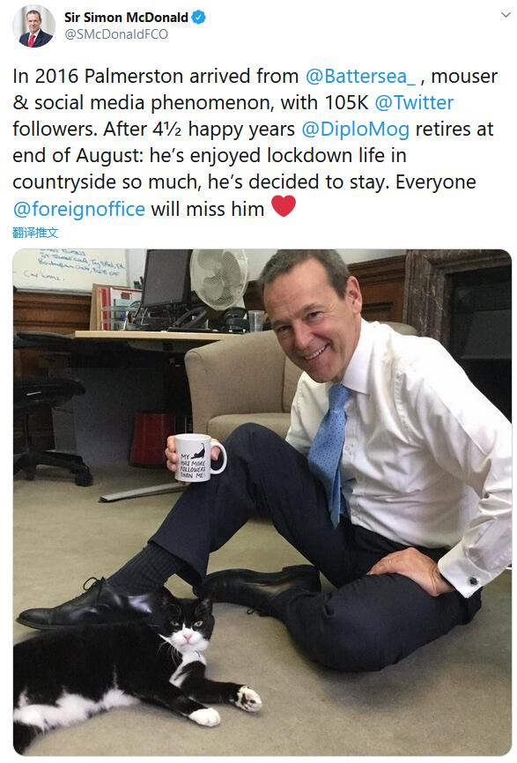
Task: Click the red heart emoji
Action: (x=284, y=206)
